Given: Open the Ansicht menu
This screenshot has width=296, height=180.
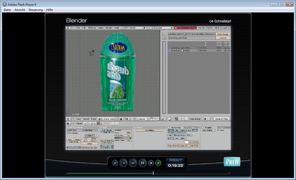Looking at the screenshot, I should (20, 10).
